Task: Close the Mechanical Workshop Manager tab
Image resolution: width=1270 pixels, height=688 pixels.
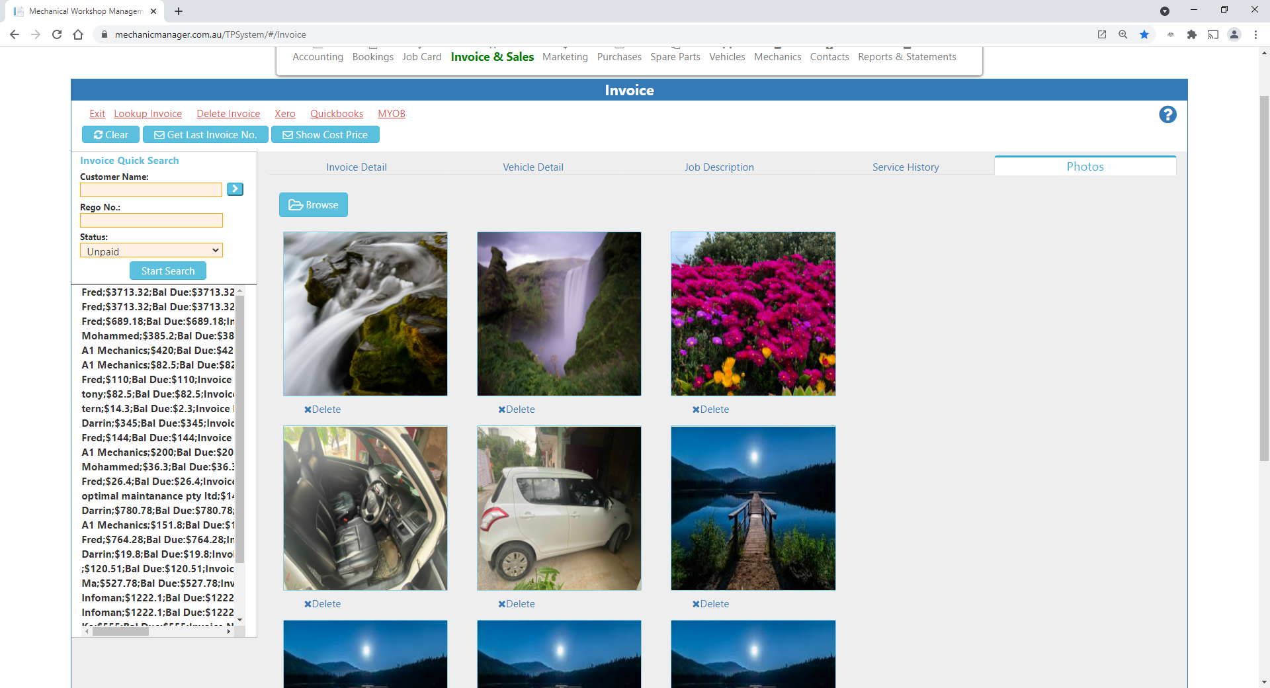Action: coord(153,11)
